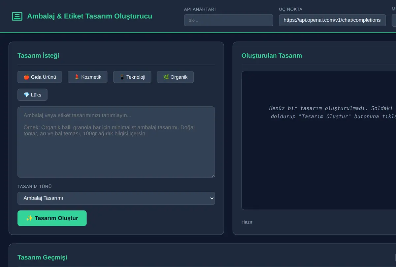Click the UÇ NOKTA label
Viewport: 396px width, 267px height.
pos(290,9)
